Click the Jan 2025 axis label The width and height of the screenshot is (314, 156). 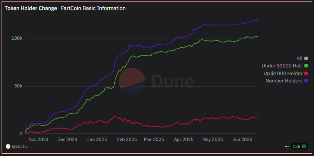[x=97, y=139]
